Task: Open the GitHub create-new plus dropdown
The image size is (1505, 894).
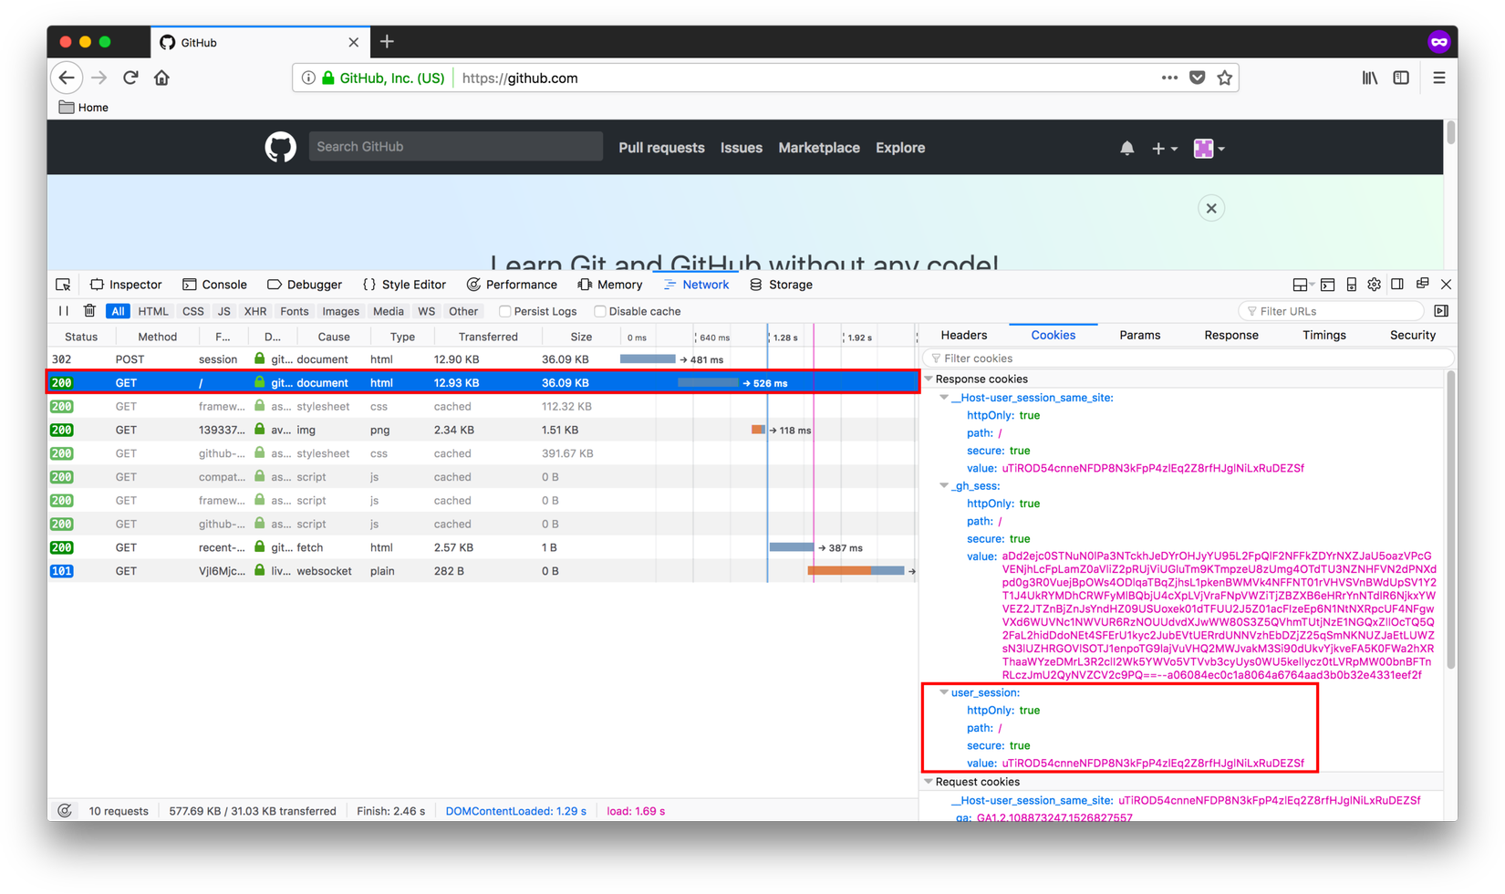Action: (1165, 148)
